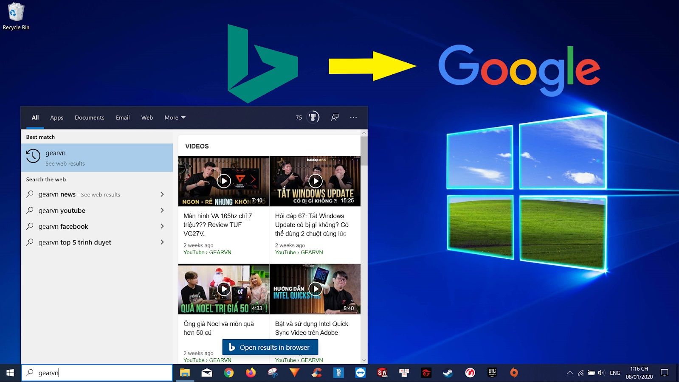Screen dimensions: 679x382
Task: Open the blue trash-bin app on taskbar
Action: click(x=338, y=373)
